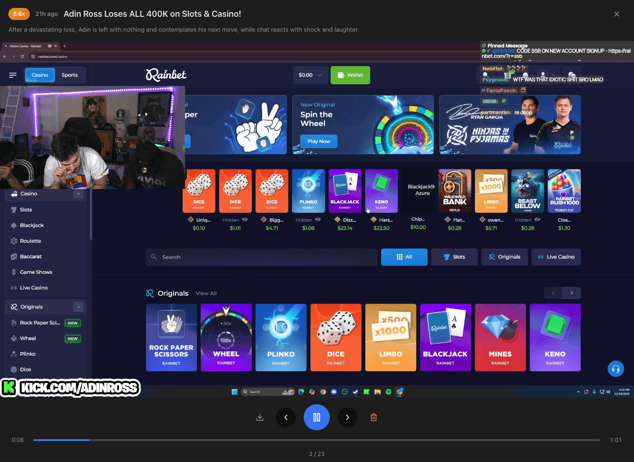The image size is (634, 462).
Task: Open the $0.00 balance dropdown
Action: coord(310,75)
